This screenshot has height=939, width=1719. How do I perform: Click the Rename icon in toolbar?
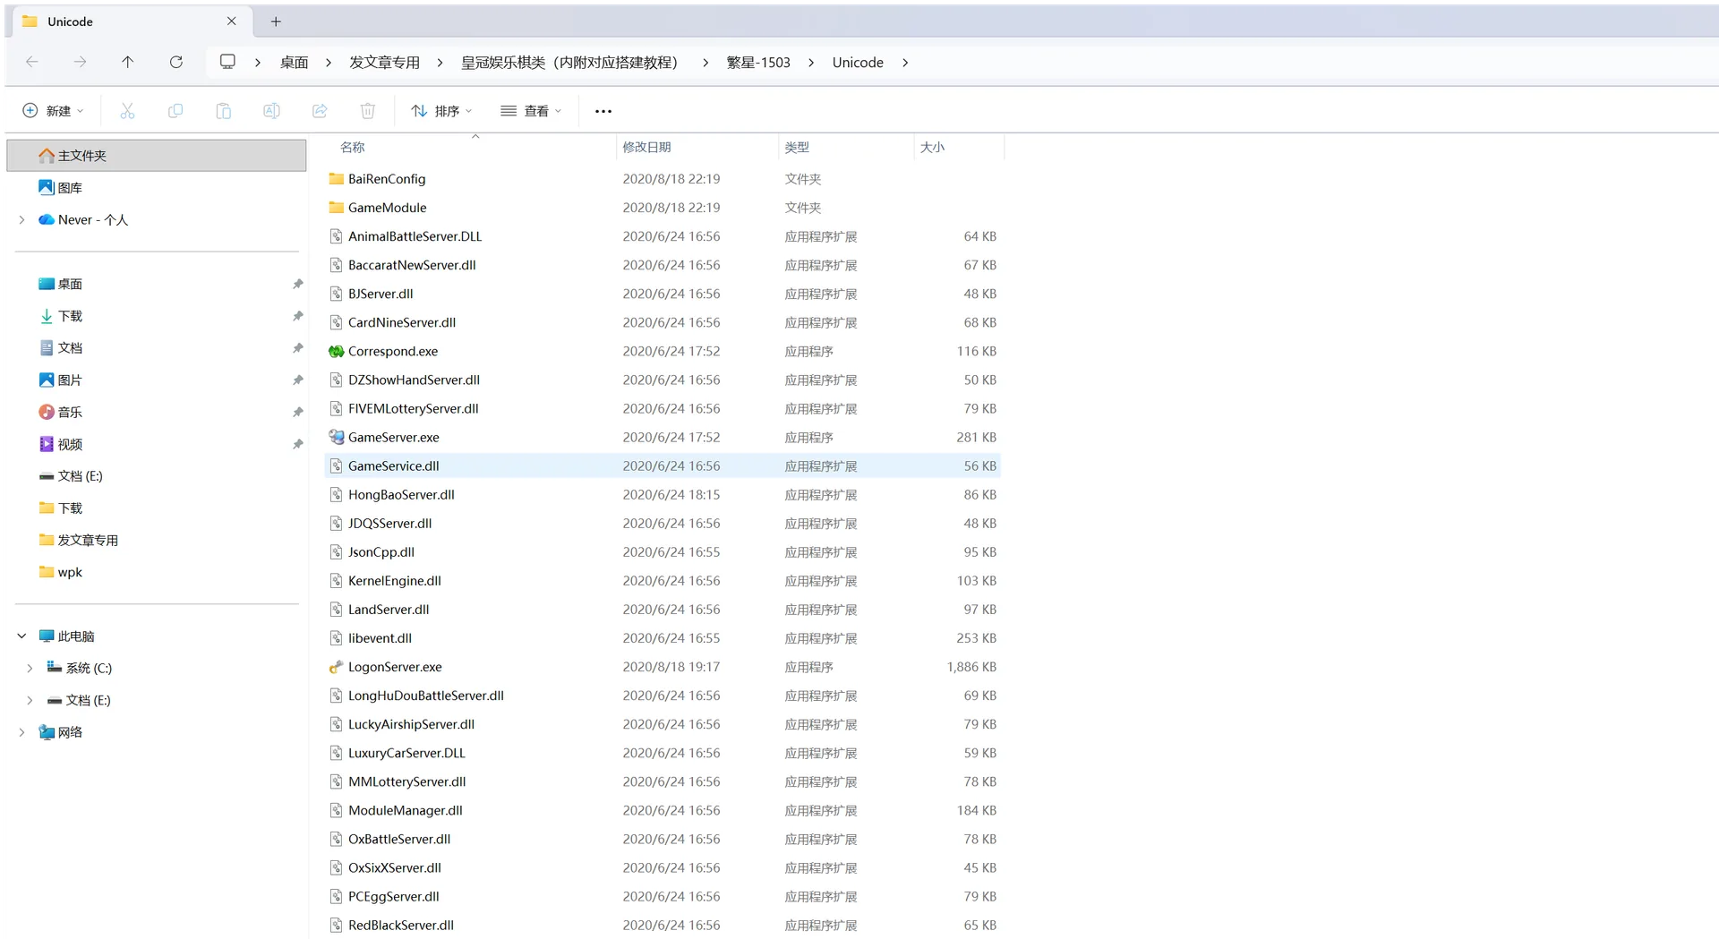pos(271,111)
